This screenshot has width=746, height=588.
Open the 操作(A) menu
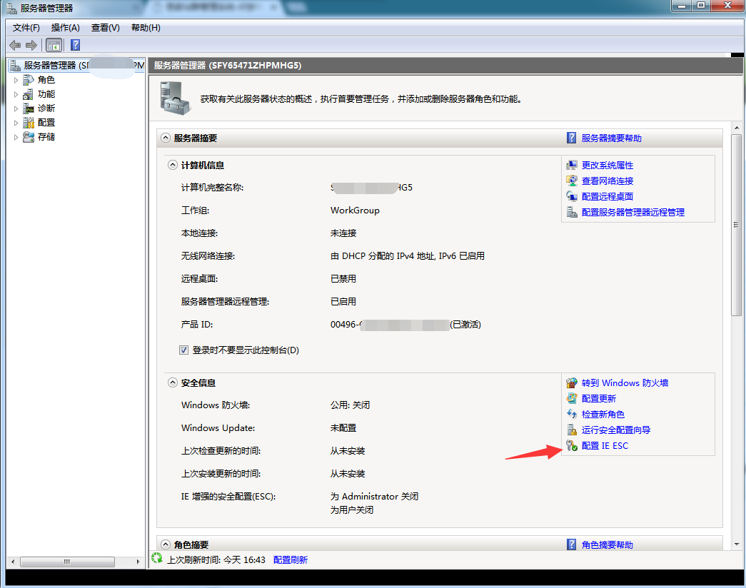[x=66, y=28]
